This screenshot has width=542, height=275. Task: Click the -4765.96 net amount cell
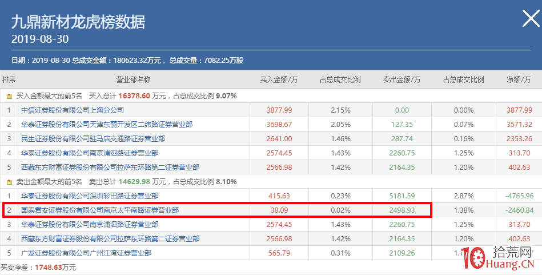(x=519, y=196)
